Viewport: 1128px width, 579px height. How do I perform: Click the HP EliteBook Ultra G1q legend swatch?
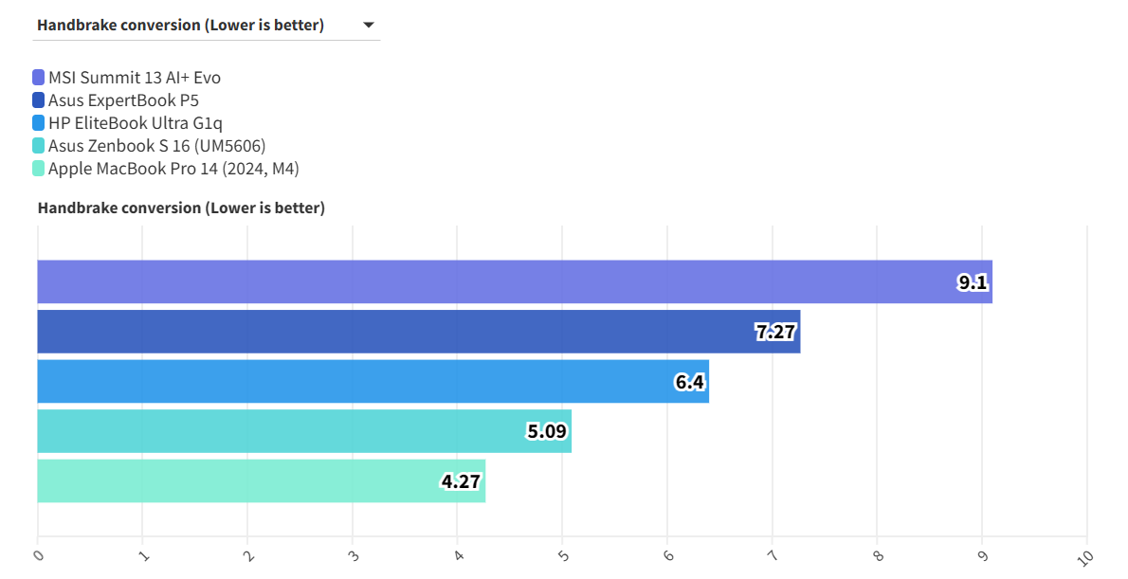pos(39,123)
